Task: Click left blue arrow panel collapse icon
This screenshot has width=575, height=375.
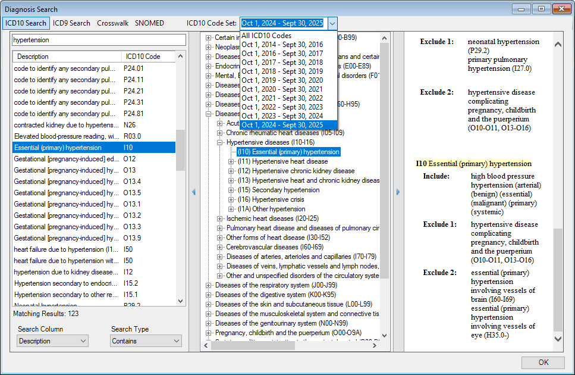Action: click(193, 192)
